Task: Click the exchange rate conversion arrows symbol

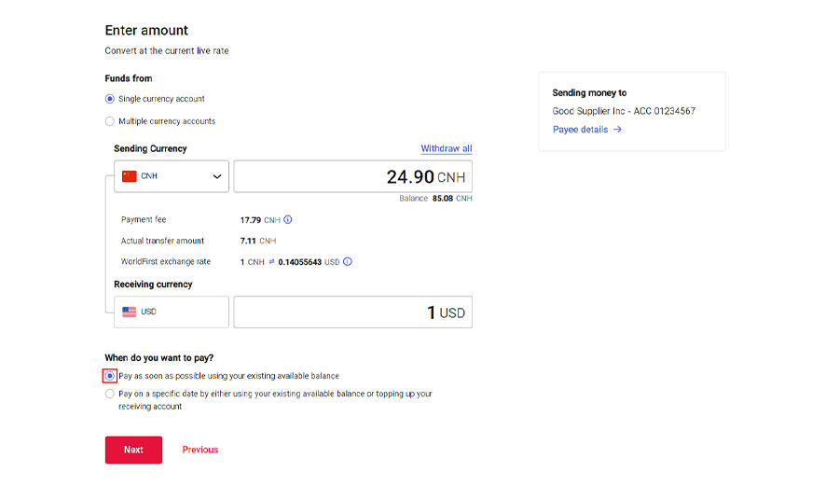Action: (272, 262)
